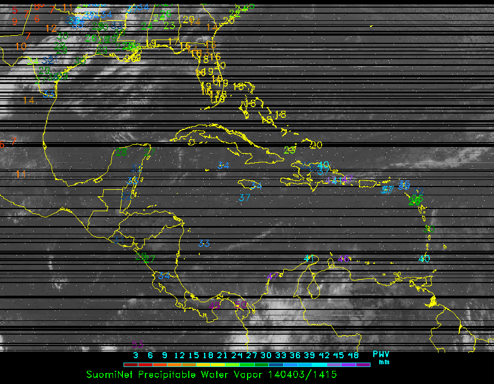Screen dimensions: 494x384
Task: Click the PWV mm units label
Action: [x=381, y=358]
